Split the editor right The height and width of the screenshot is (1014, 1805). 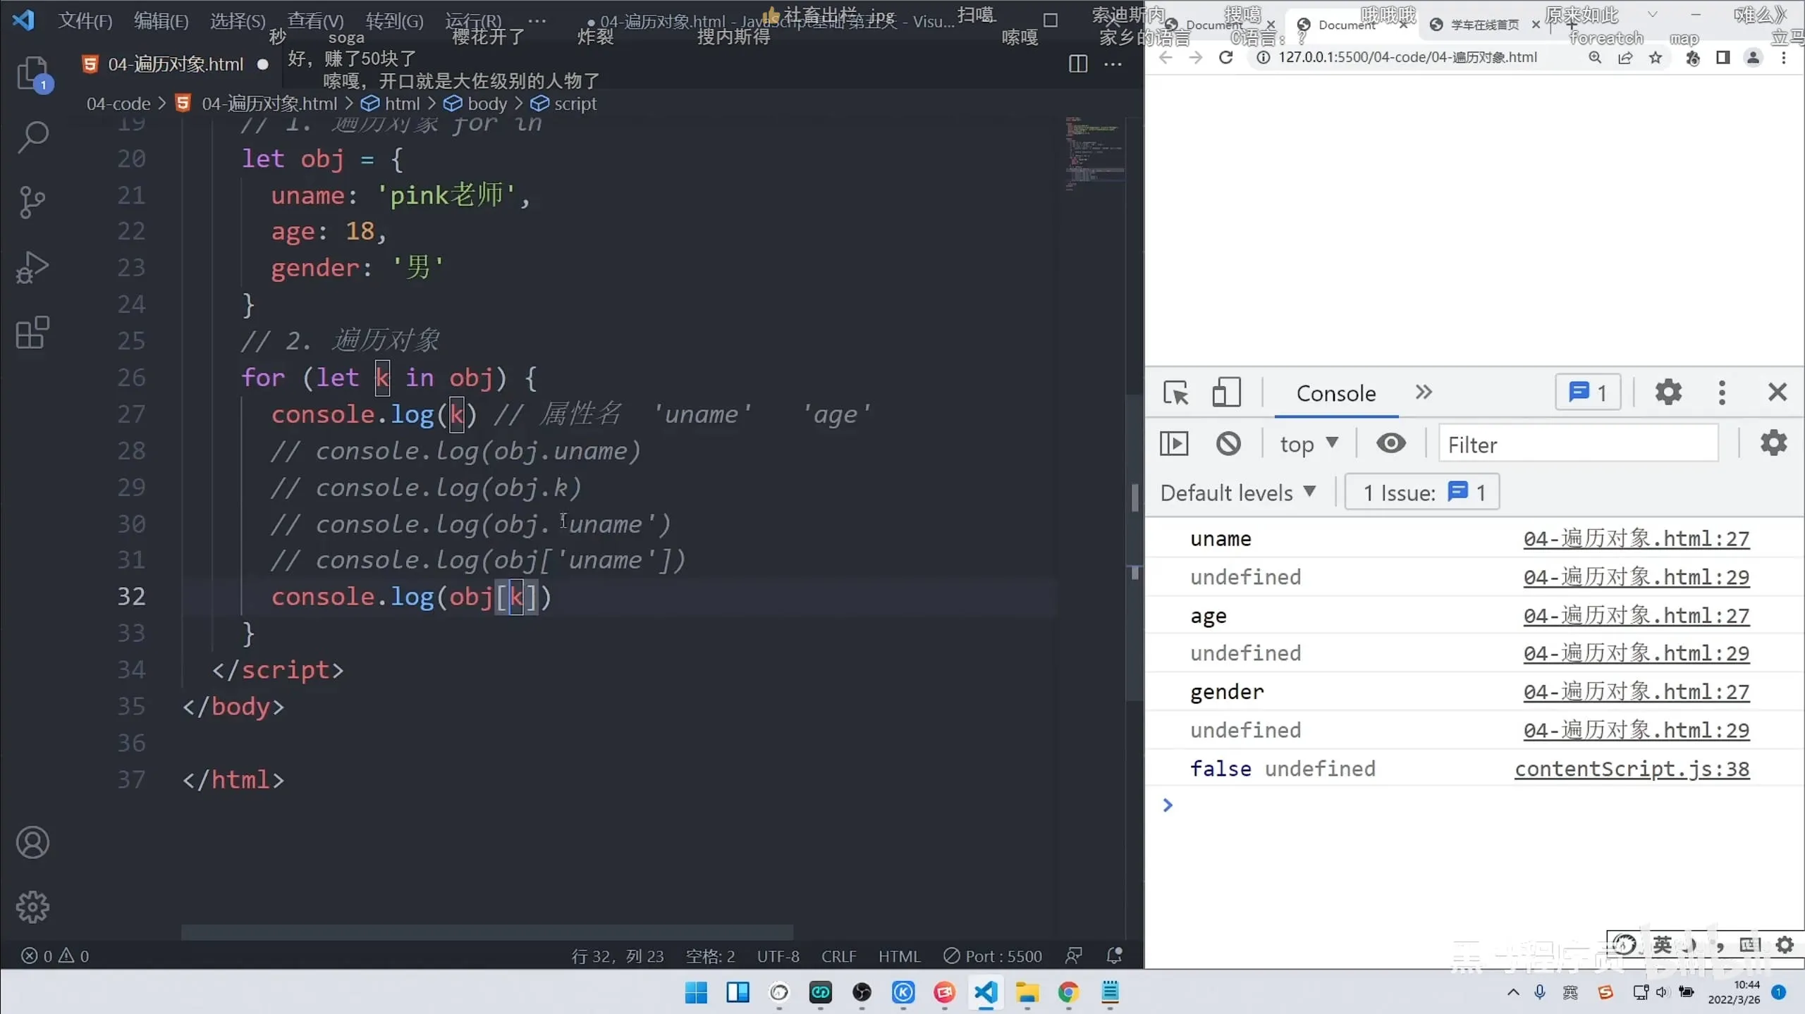click(1077, 64)
